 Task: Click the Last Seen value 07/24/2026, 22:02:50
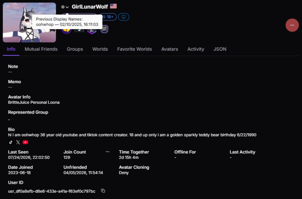click(29, 158)
